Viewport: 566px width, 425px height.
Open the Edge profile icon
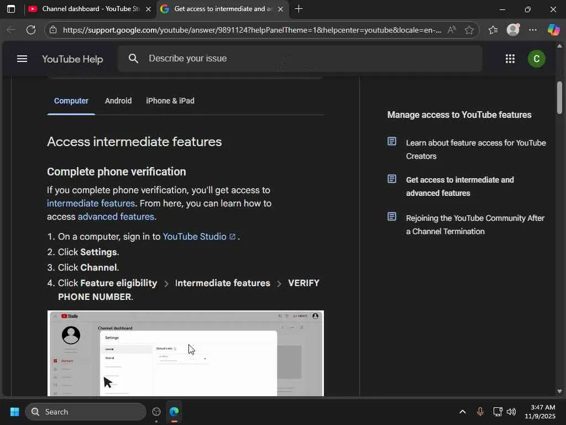click(x=513, y=30)
